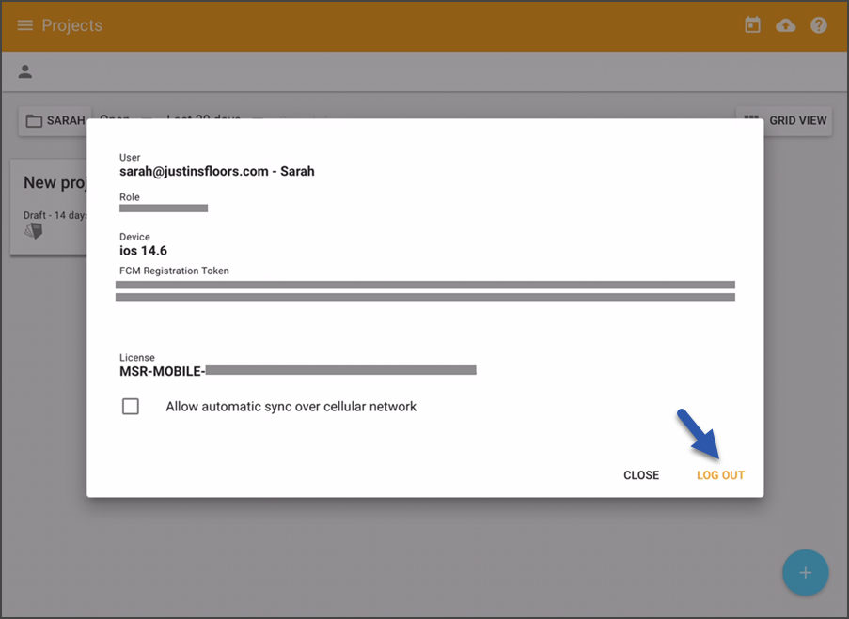The image size is (849, 619).
Task: Click the swatches icon on project card
Action: 33,231
